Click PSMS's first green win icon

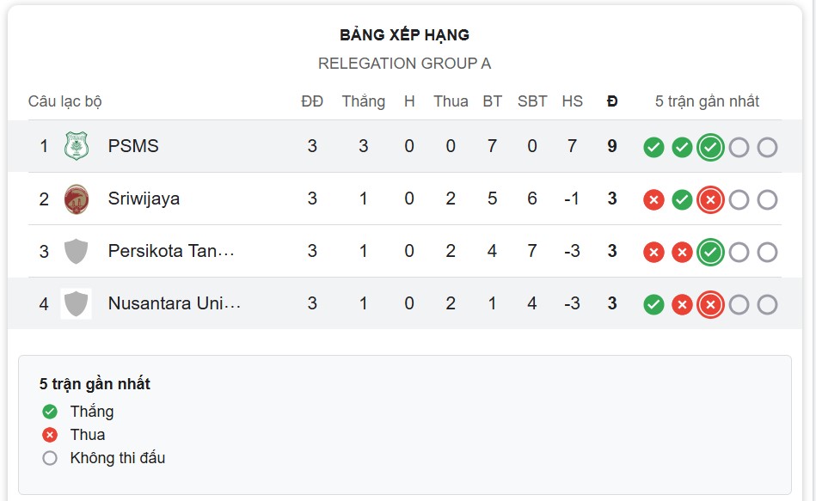click(653, 147)
